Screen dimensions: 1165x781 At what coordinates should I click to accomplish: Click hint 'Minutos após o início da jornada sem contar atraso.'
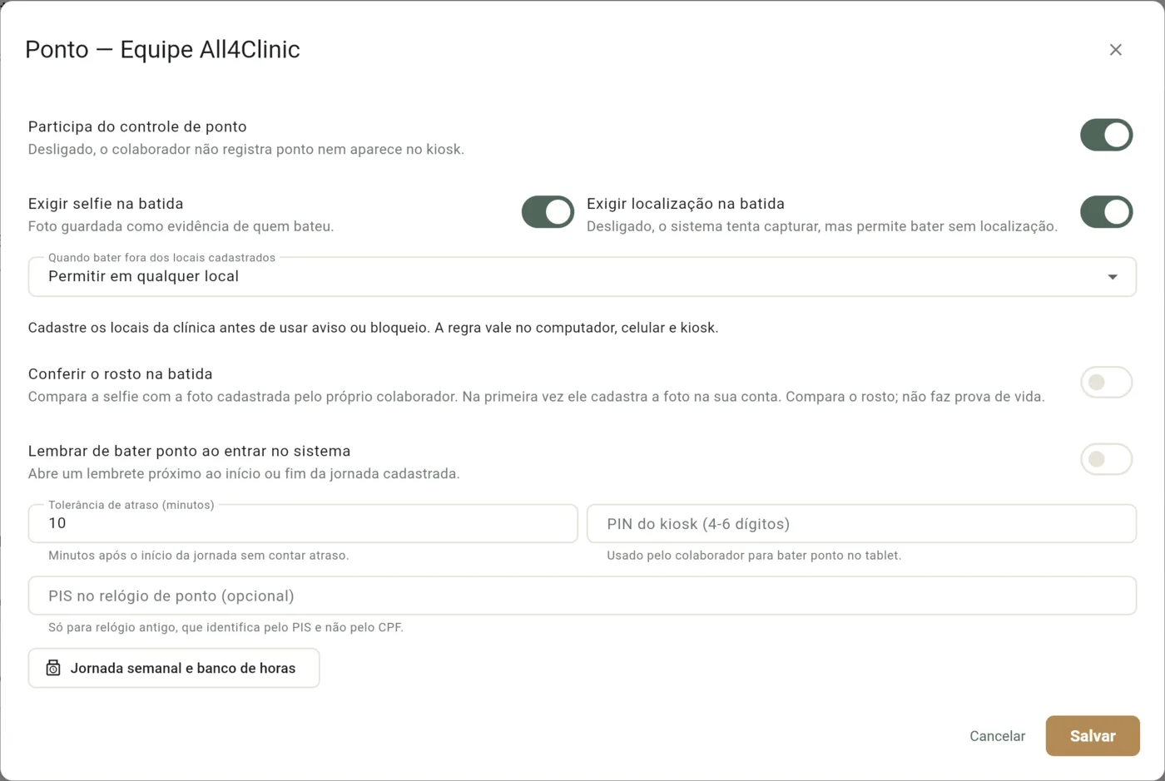[x=198, y=556]
